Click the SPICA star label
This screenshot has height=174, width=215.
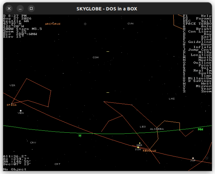pyautogui.click(x=12, y=105)
